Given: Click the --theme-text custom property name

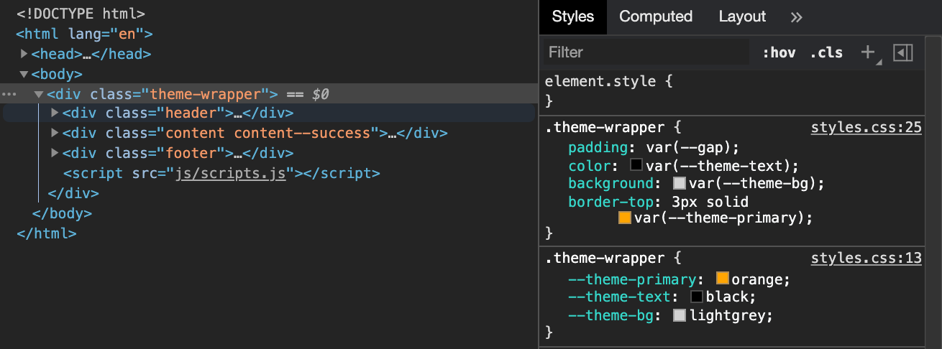Looking at the screenshot, I should pyautogui.click(x=619, y=297).
